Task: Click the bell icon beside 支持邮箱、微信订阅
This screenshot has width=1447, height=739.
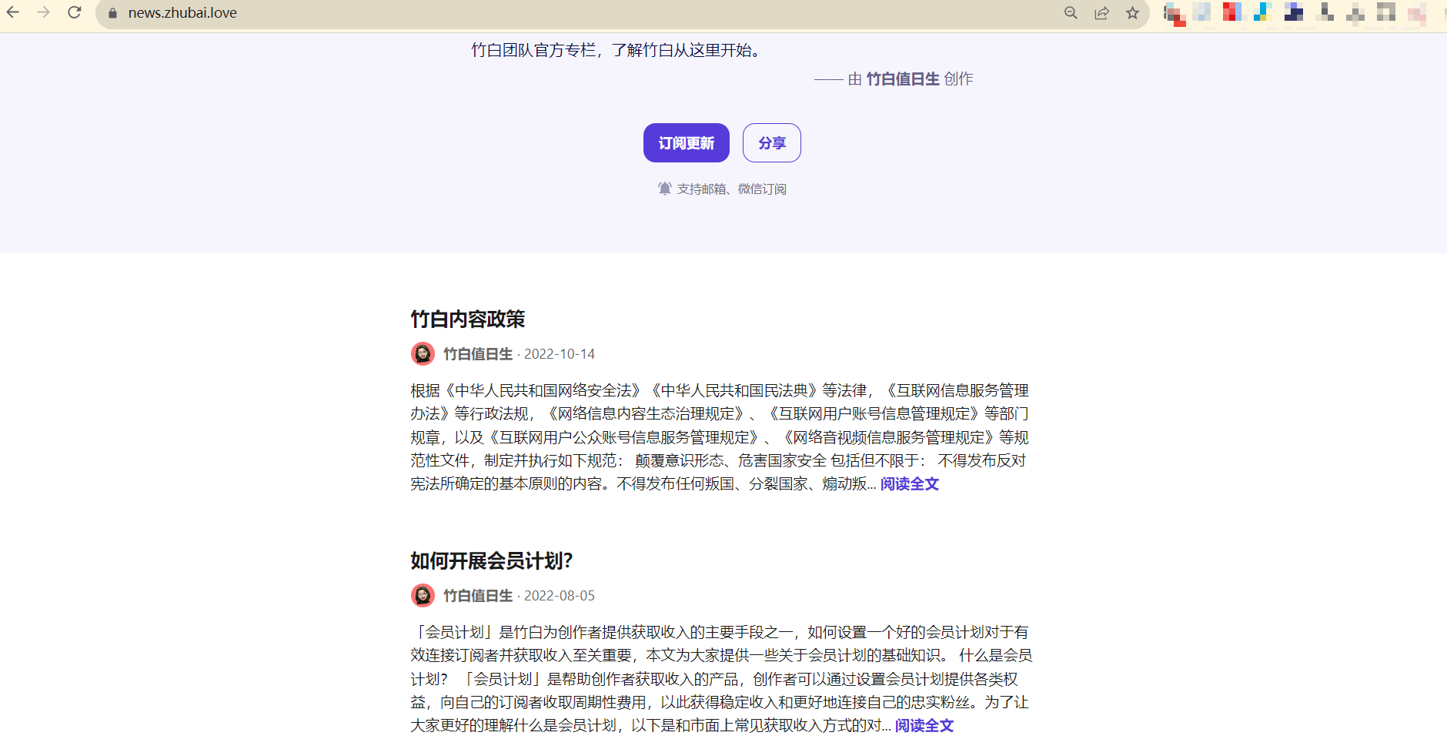Action: point(665,189)
